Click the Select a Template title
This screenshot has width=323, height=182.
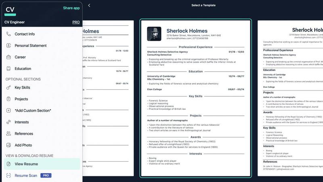[203, 5]
